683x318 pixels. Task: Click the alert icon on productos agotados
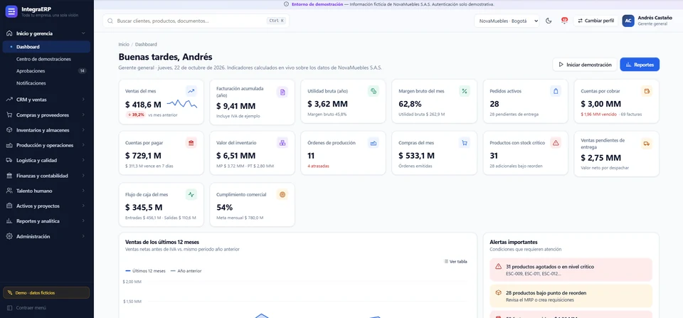[498, 266]
